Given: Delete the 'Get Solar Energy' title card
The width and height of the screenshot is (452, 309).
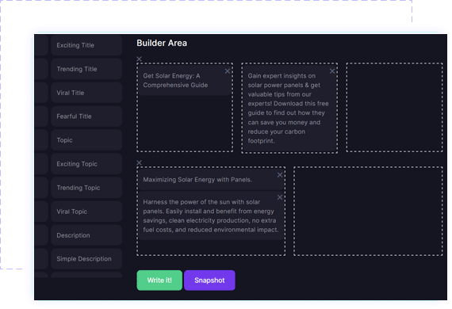Looking at the screenshot, I should click(228, 71).
